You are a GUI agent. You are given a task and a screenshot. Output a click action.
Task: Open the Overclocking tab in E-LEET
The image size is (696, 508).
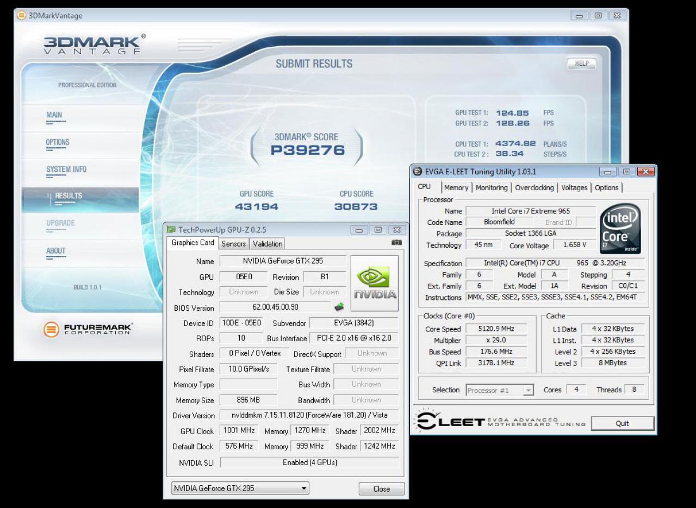coord(535,187)
